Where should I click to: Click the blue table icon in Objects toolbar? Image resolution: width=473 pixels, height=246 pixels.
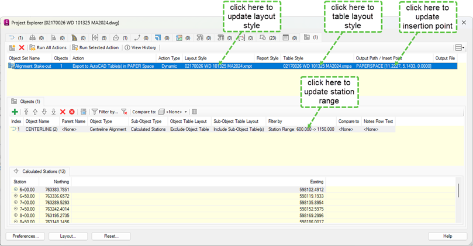[84, 112]
